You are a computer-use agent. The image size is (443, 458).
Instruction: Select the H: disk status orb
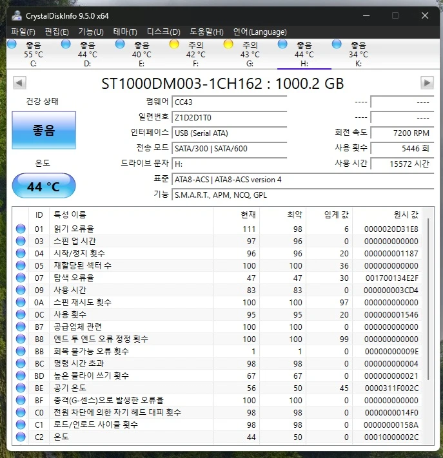click(282, 44)
